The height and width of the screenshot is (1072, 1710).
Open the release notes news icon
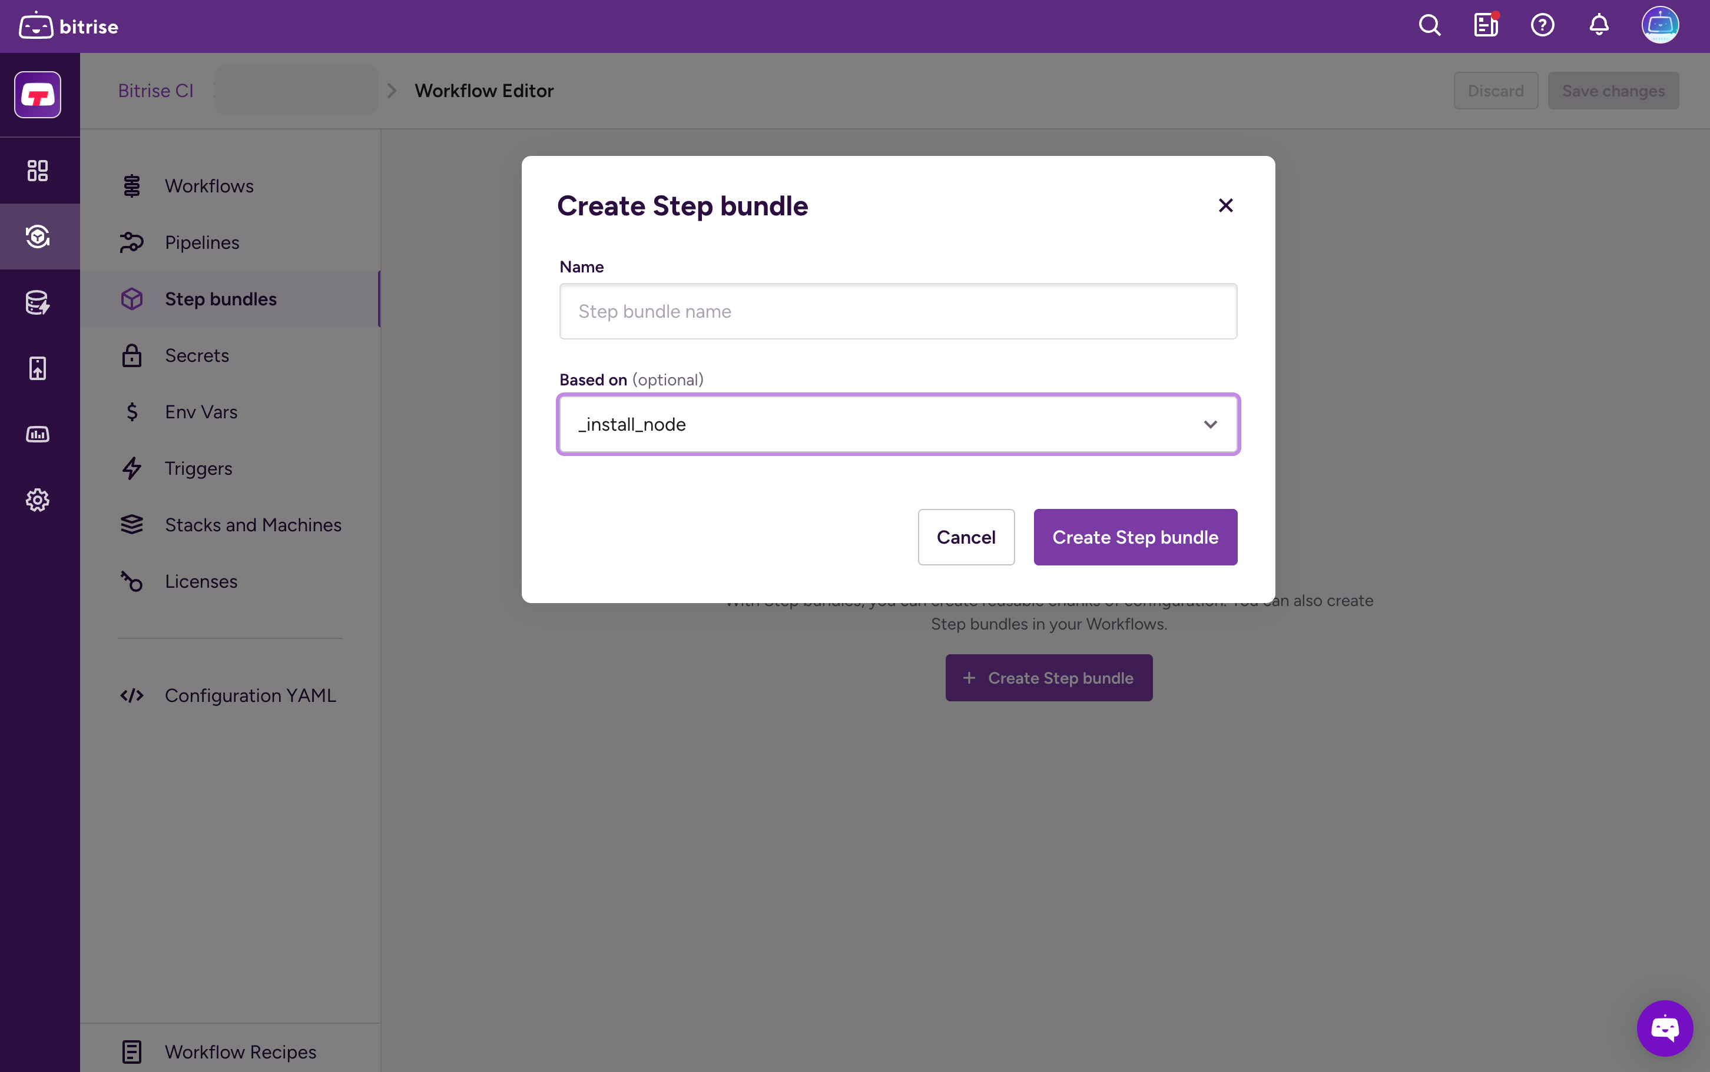pos(1485,25)
